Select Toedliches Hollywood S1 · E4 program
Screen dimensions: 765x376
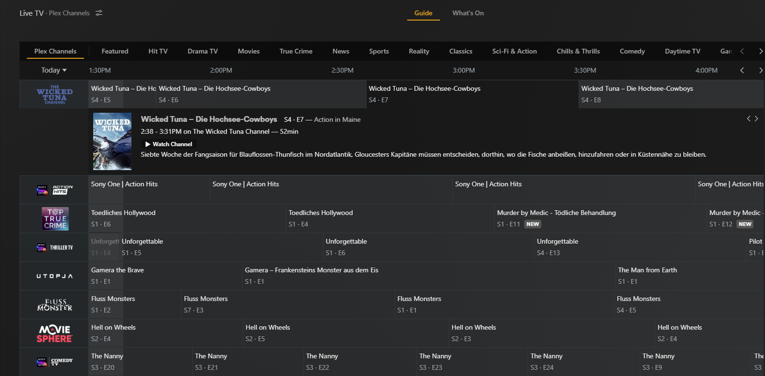pyautogui.click(x=390, y=218)
